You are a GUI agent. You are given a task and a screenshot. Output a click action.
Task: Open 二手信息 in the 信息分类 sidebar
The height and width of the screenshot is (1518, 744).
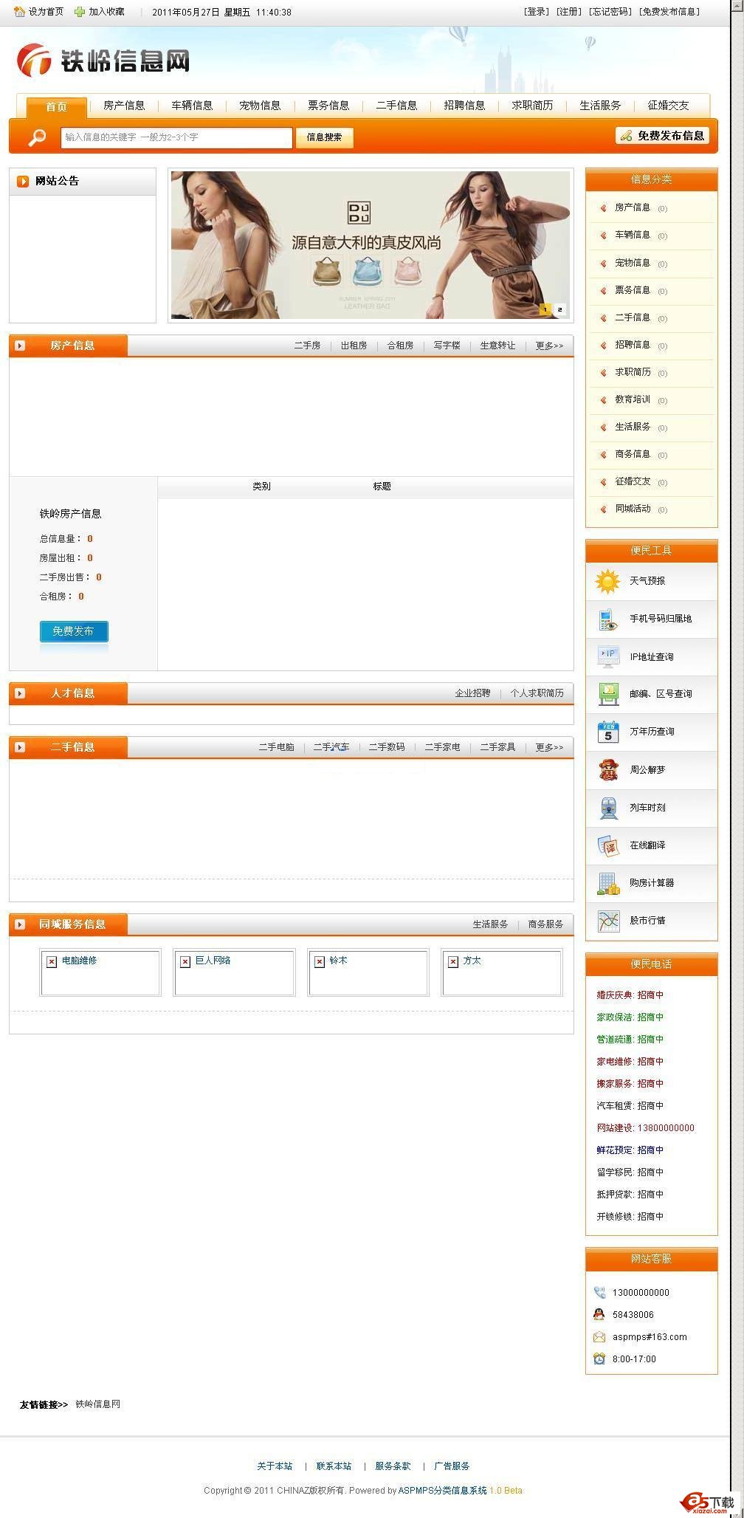click(x=633, y=317)
